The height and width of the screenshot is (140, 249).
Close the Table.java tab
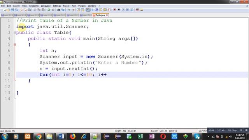(x=107, y=15)
